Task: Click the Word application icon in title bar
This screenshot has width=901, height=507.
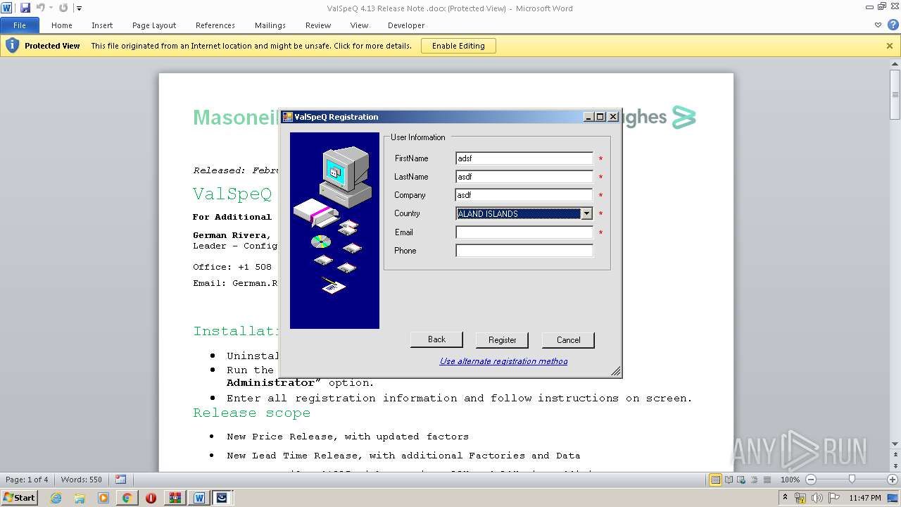Action: tap(7, 8)
